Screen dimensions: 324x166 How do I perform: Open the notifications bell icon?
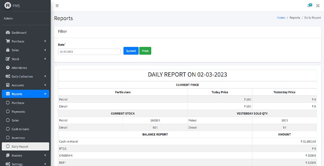[309, 6]
